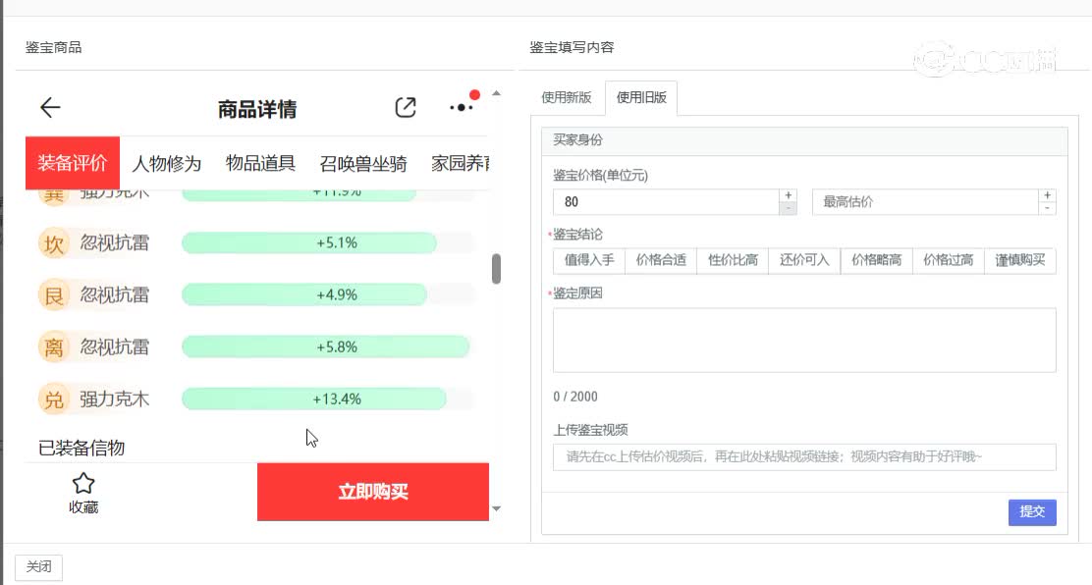The height and width of the screenshot is (585, 1092).
Task: Select the 值得入手 conclusion option
Action: tap(587, 260)
